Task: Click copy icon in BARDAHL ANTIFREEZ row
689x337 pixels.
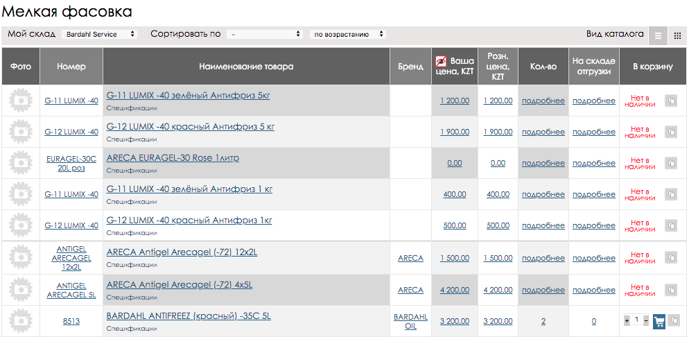Action: tap(674, 321)
